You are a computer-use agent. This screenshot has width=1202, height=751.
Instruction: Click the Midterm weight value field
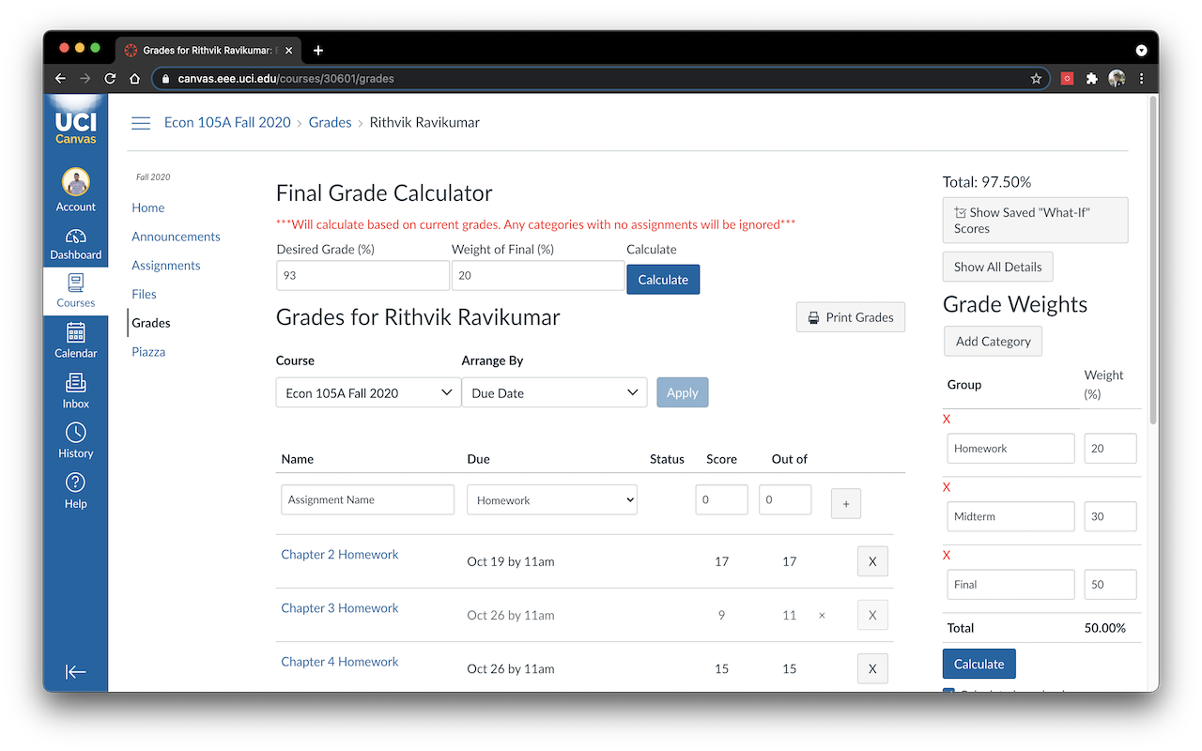pyautogui.click(x=1110, y=516)
